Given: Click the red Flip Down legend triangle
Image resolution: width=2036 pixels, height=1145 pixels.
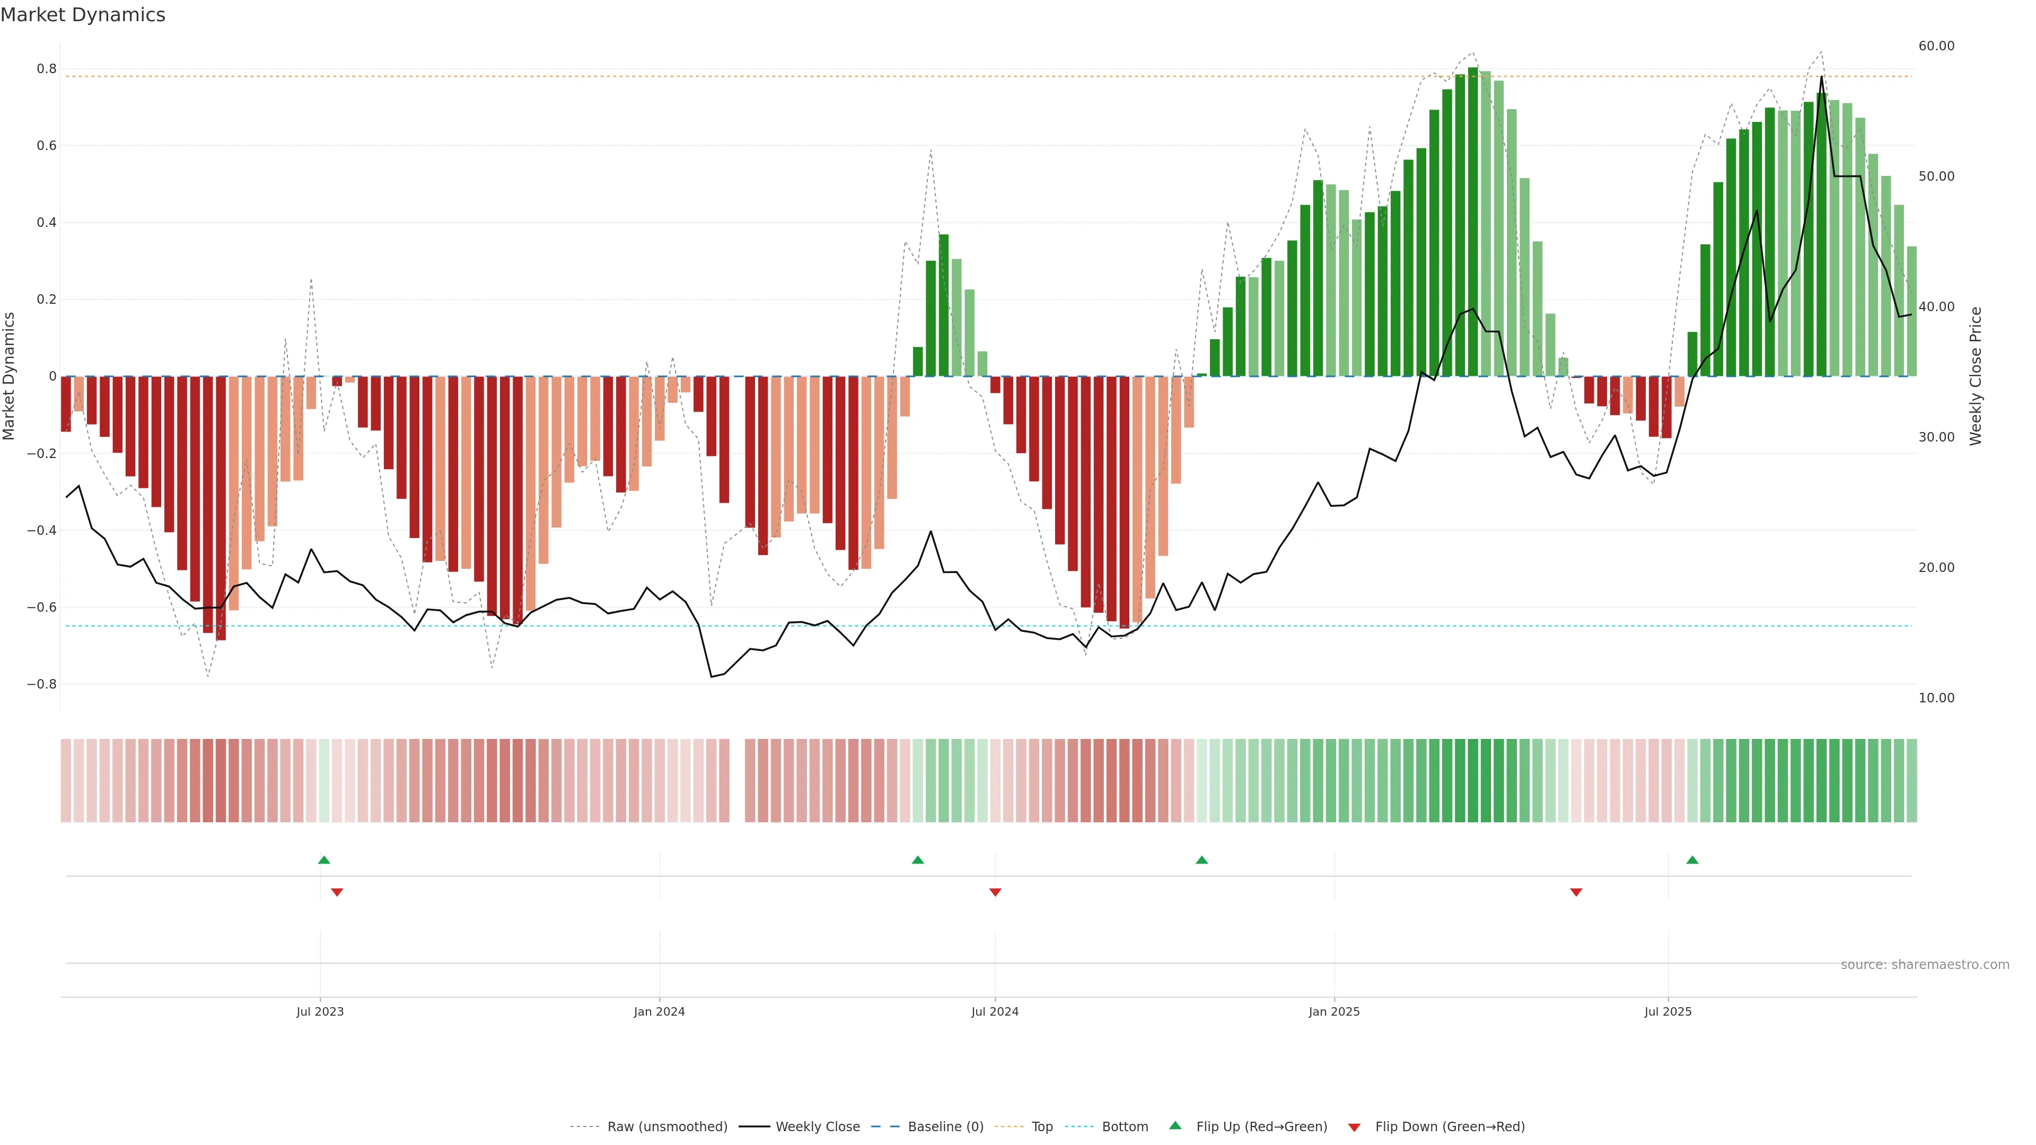Looking at the screenshot, I should 1354,1128.
